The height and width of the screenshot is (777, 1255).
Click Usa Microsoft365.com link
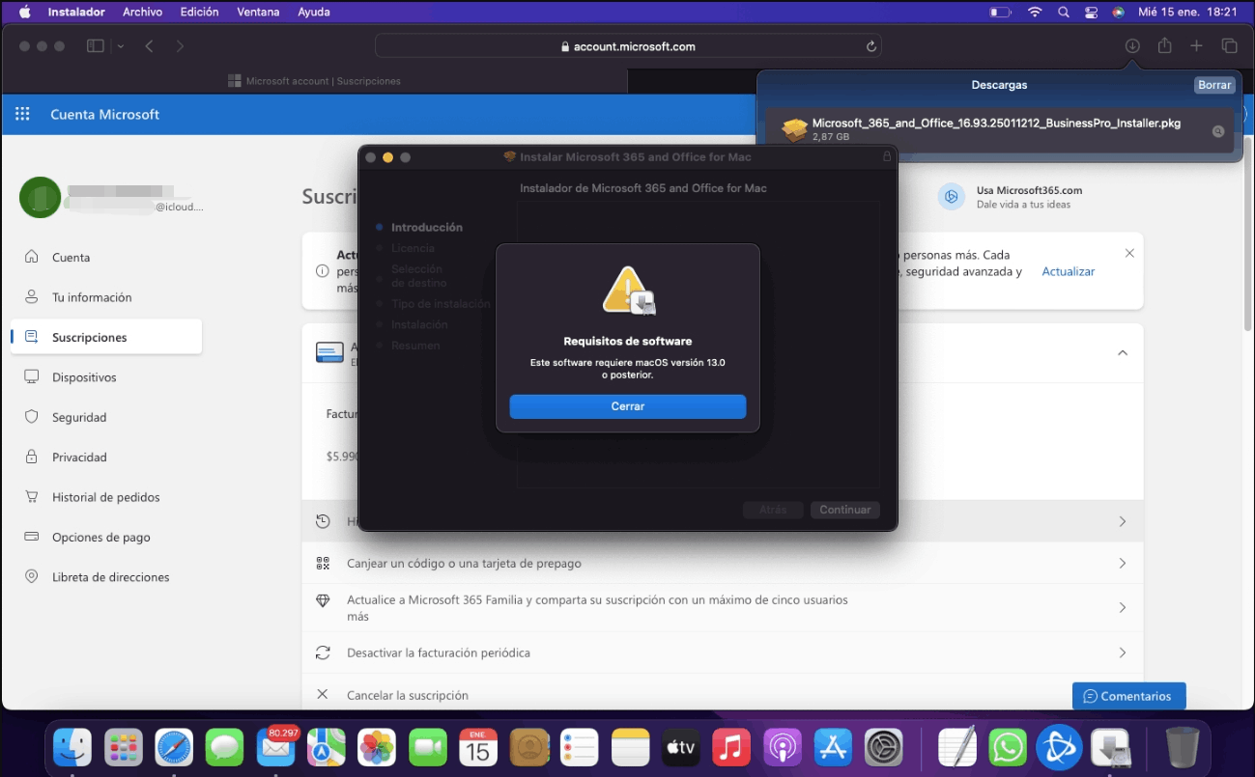click(1029, 190)
